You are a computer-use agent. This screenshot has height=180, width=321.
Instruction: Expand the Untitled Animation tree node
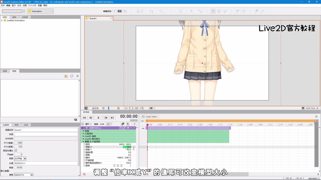[2, 21]
